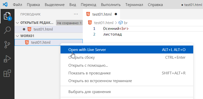
Task: Click test01.html in the breadcrumb path
Action: click(104, 23)
